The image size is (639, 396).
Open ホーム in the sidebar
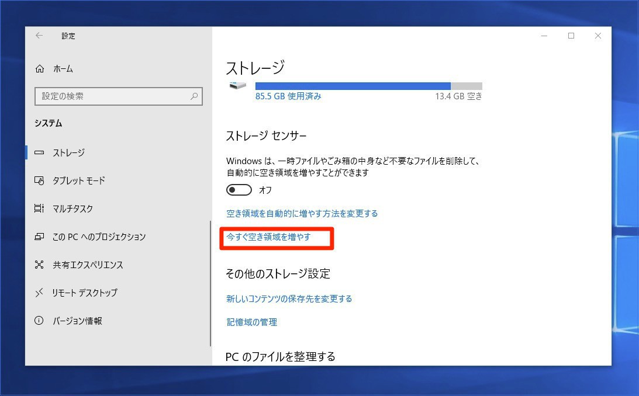(x=63, y=69)
